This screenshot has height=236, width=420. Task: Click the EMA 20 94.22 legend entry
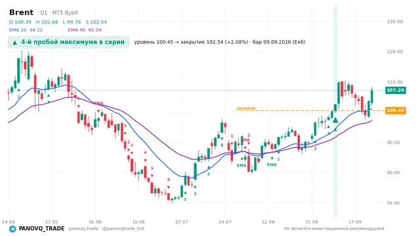point(26,30)
